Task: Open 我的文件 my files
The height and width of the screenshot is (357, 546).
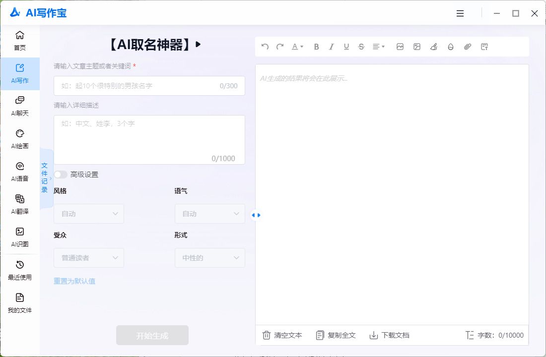Action: tap(20, 303)
